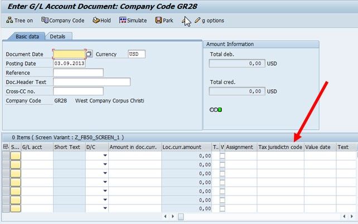This screenshot has height=224, width=358.
Task: Select the first item row selector button
Action: (6, 156)
